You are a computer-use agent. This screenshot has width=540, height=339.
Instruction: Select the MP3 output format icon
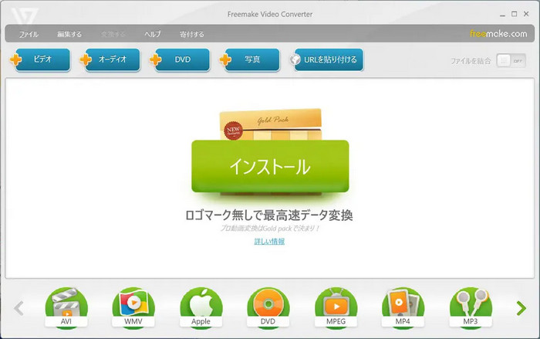471,307
